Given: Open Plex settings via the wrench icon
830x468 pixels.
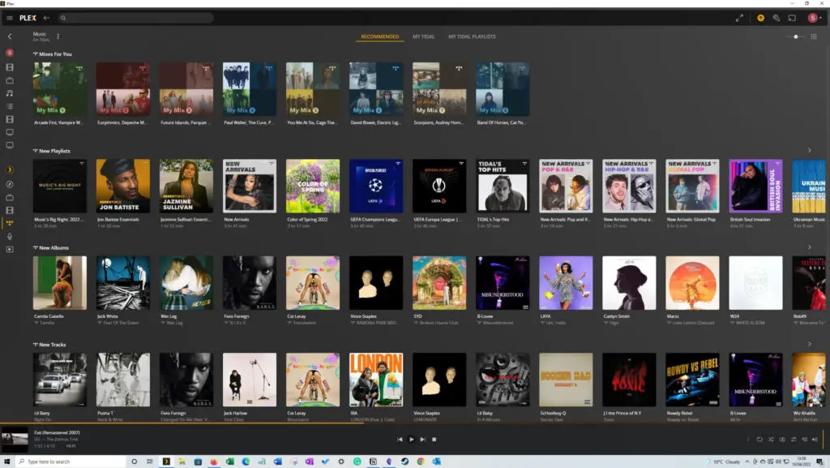Looking at the screenshot, I should click(777, 18).
